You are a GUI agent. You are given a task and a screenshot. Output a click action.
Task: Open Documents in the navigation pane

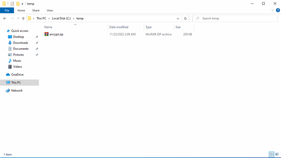click(x=21, y=49)
